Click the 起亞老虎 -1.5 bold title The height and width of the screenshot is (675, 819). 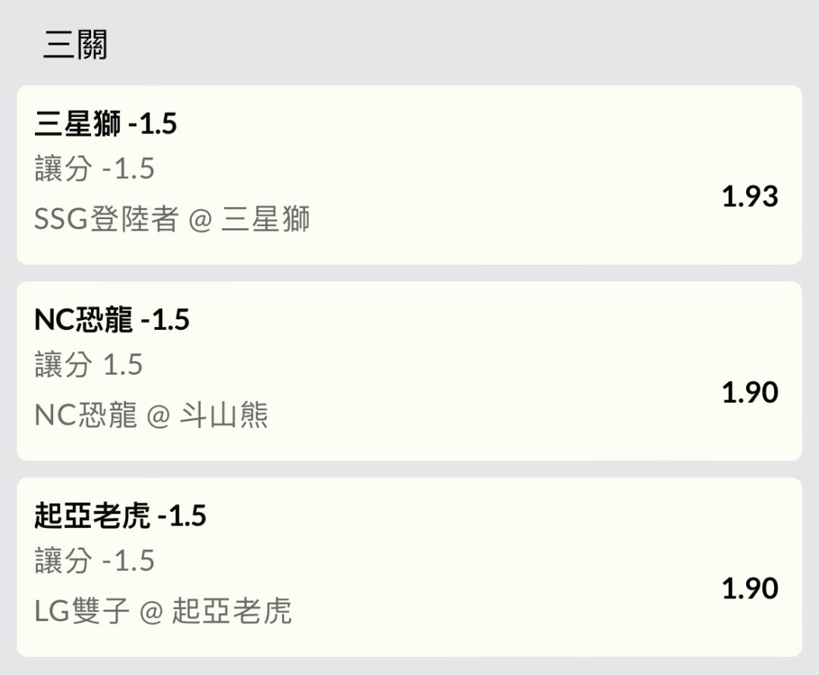pos(120,516)
